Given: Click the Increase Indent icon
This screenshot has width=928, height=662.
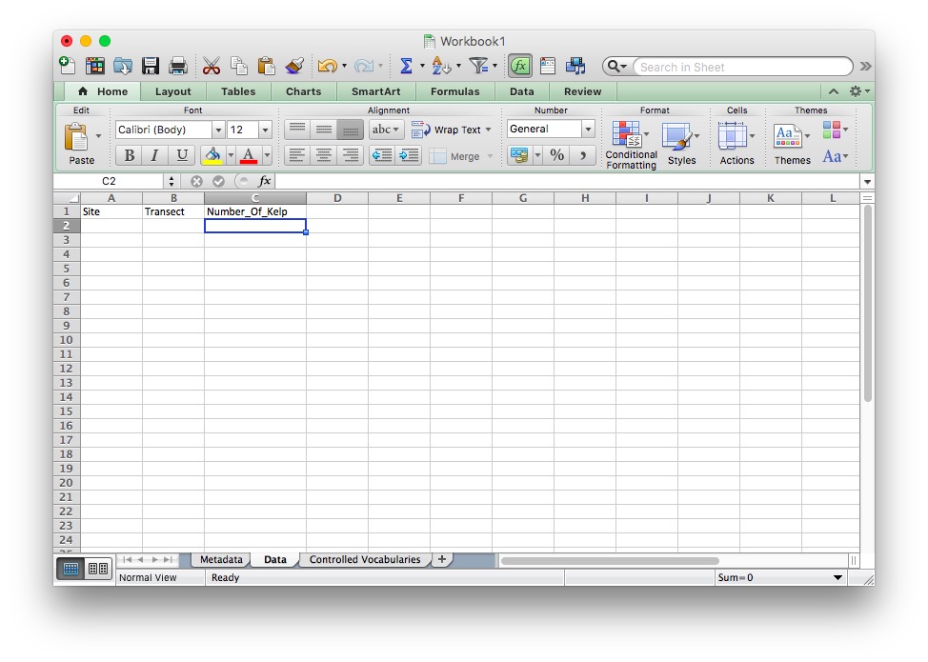Looking at the screenshot, I should coord(409,155).
